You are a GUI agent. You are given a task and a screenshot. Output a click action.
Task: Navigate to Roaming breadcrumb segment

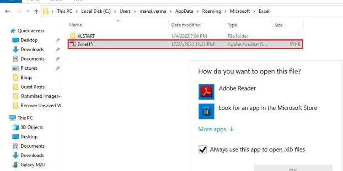coord(211,11)
